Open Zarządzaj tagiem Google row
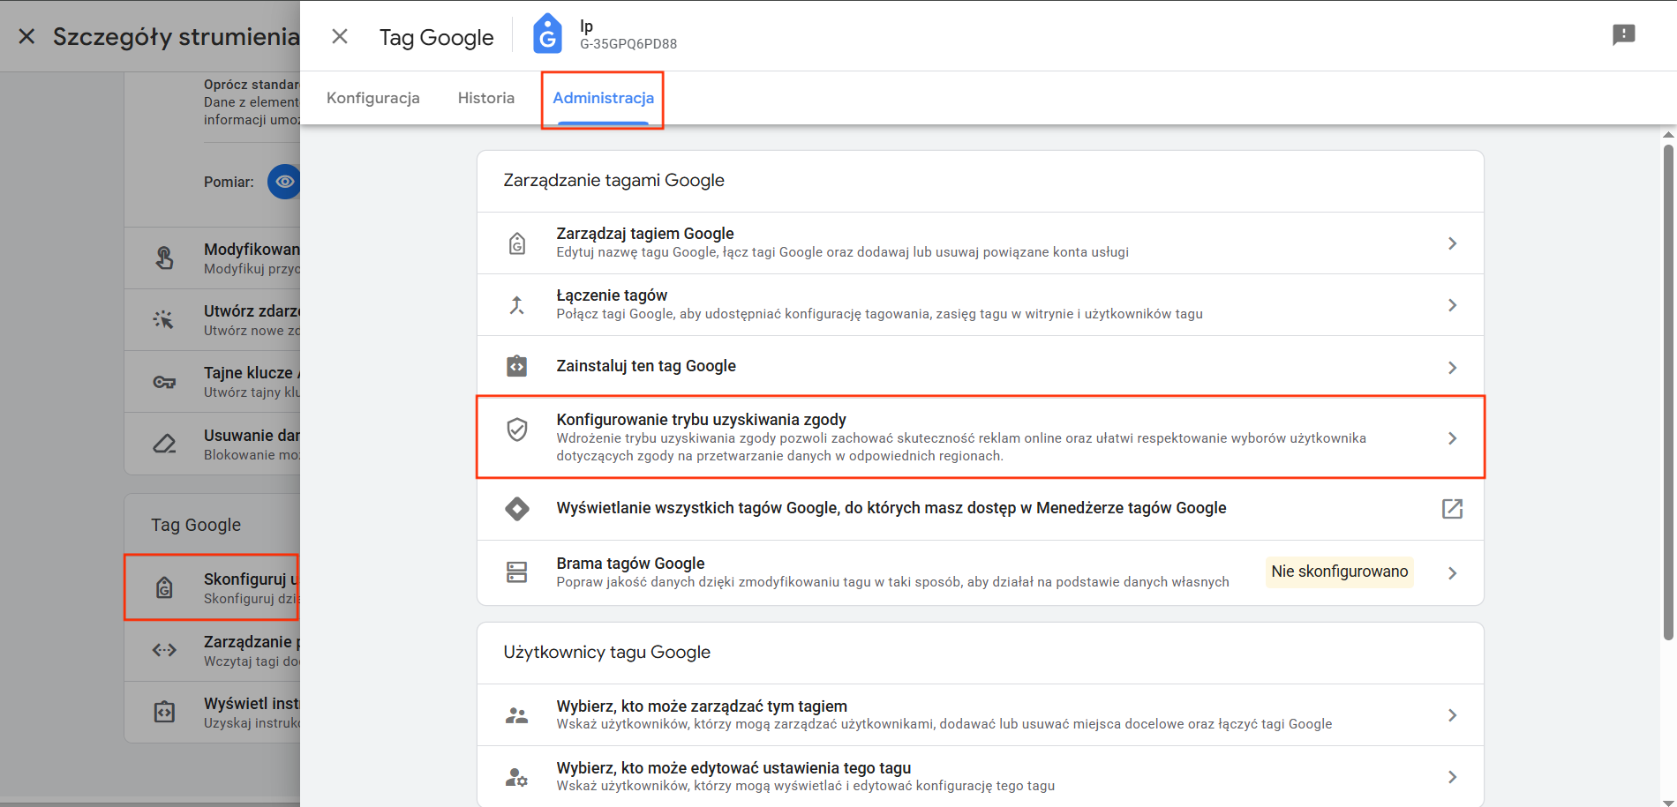The image size is (1677, 807). click(x=980, y=243)
